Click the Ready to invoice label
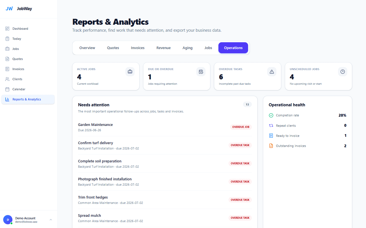Screen dimensions: 366x228 288,136
